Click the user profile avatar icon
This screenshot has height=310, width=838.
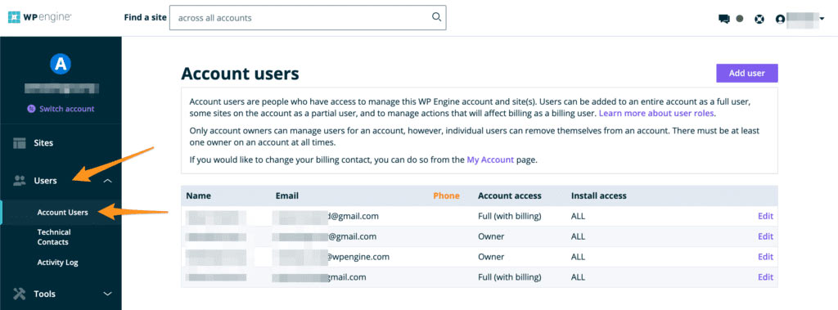[x=780, y=19]
